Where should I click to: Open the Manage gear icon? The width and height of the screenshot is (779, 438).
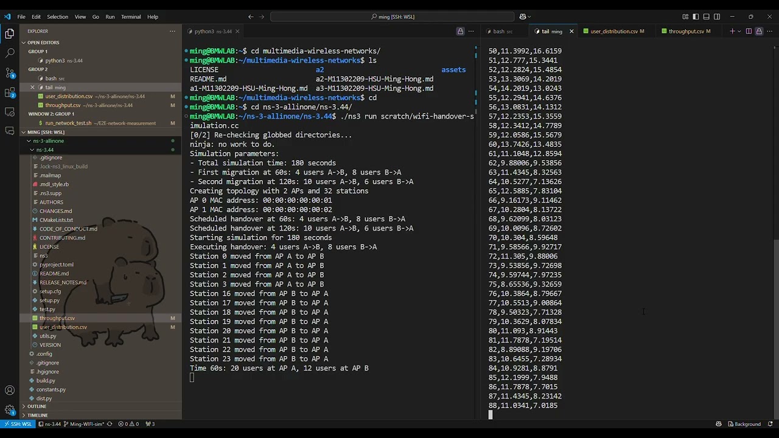click(x=10, y=410)
